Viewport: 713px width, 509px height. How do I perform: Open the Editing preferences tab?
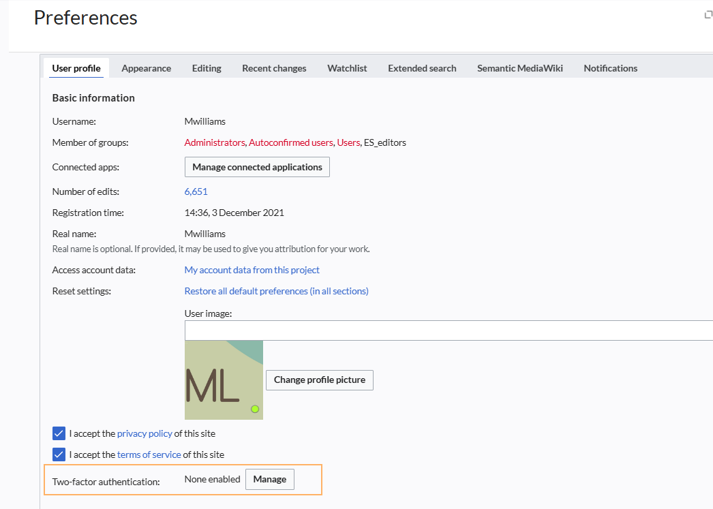[207, 68]
